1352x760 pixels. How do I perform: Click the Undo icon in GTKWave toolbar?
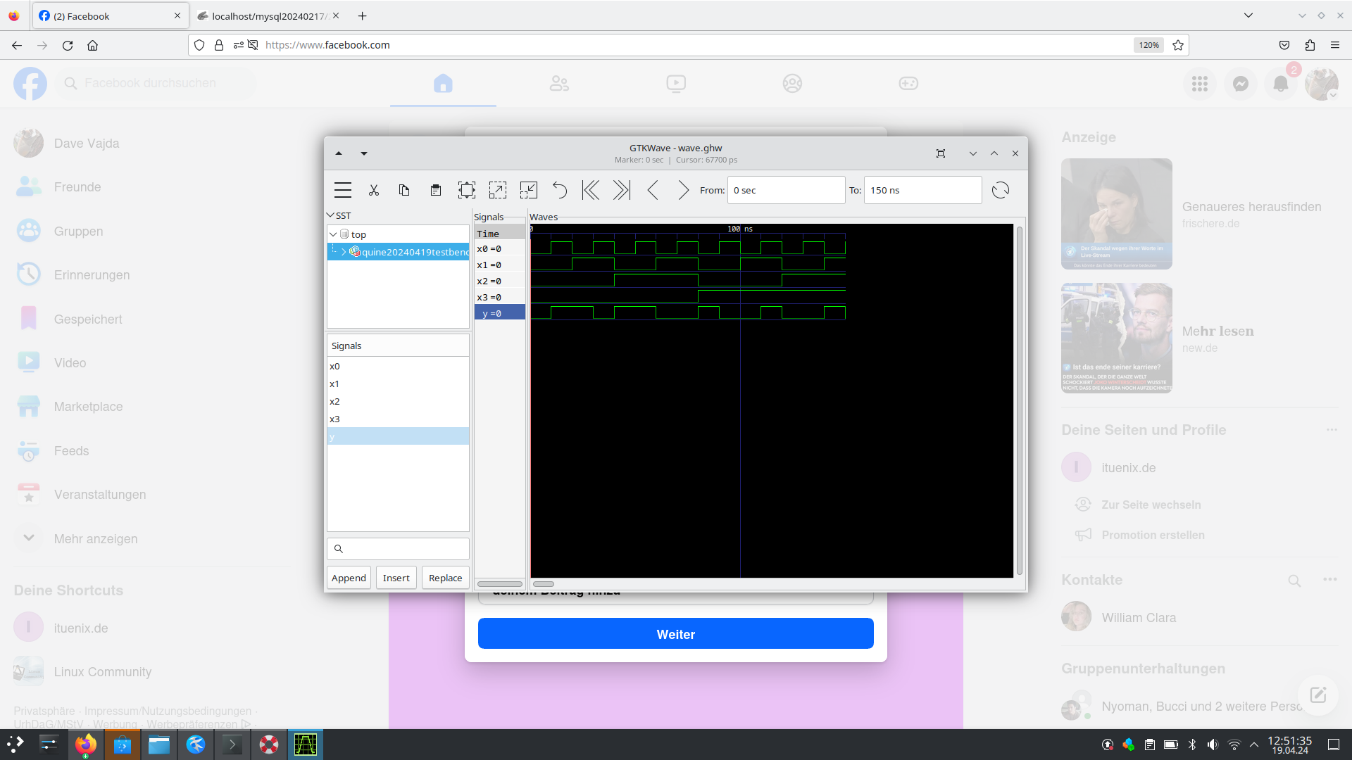558,190
